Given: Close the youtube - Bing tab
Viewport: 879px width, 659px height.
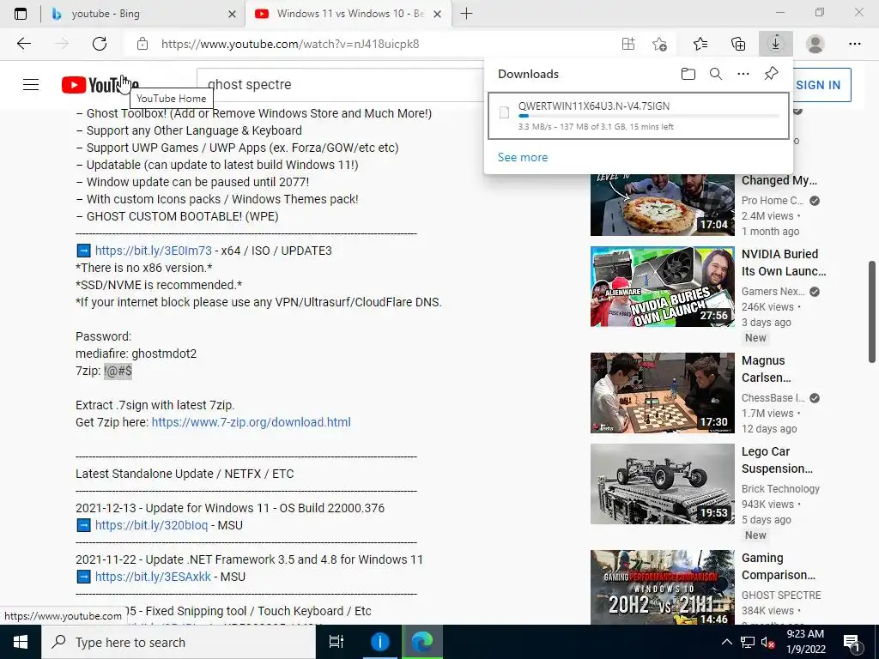Looking at the screenshot, I should [x=232, y=14].
